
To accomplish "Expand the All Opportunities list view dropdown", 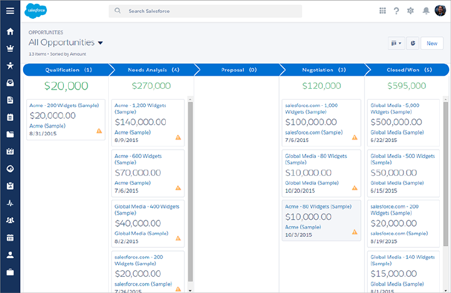I will point(100,43).
